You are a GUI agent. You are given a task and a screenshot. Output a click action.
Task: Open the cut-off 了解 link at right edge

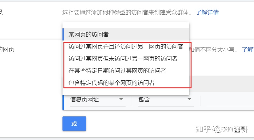click(248, 49)
